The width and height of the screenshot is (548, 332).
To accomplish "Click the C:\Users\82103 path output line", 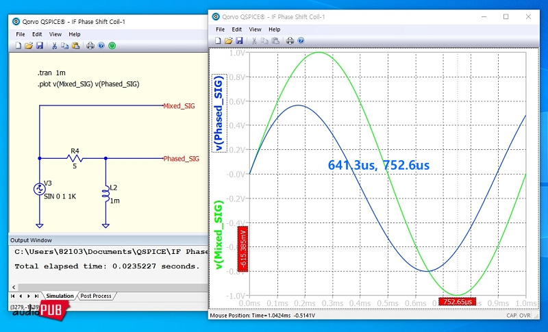I will (x=111, y=252).
